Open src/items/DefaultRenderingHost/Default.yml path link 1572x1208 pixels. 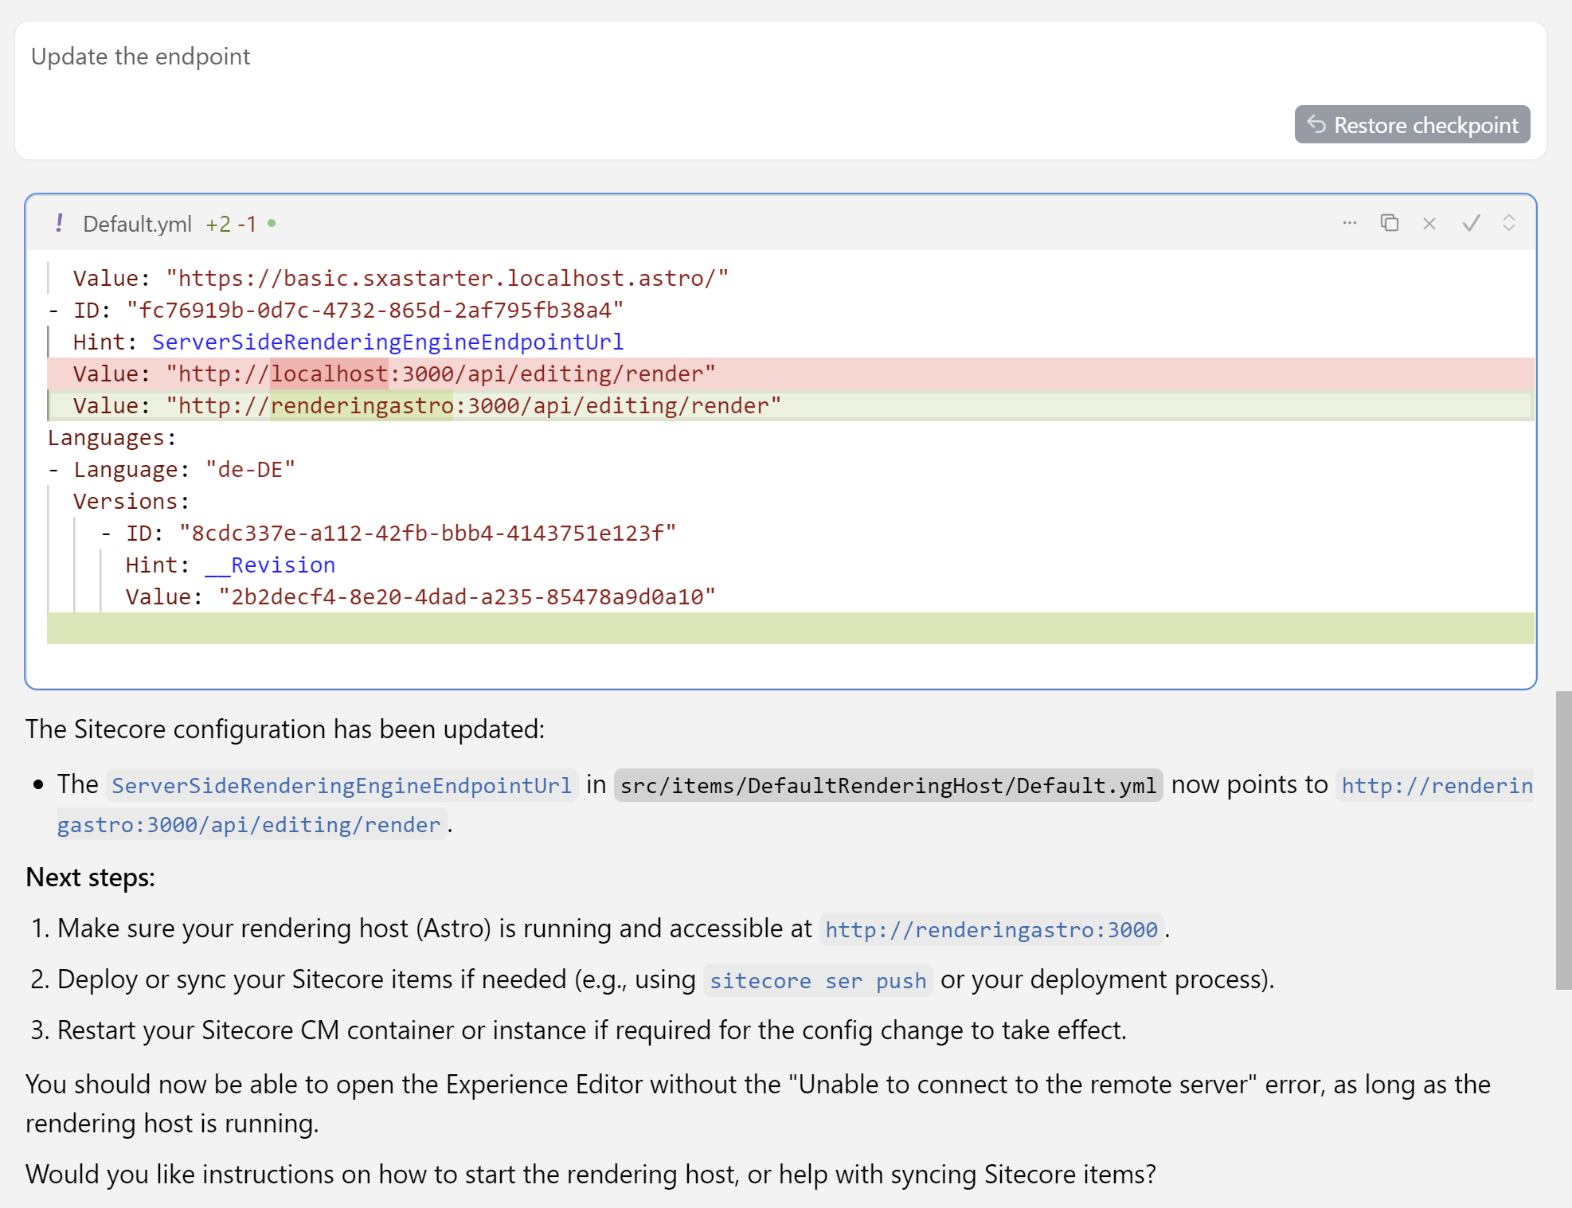(x=888, y=786)
